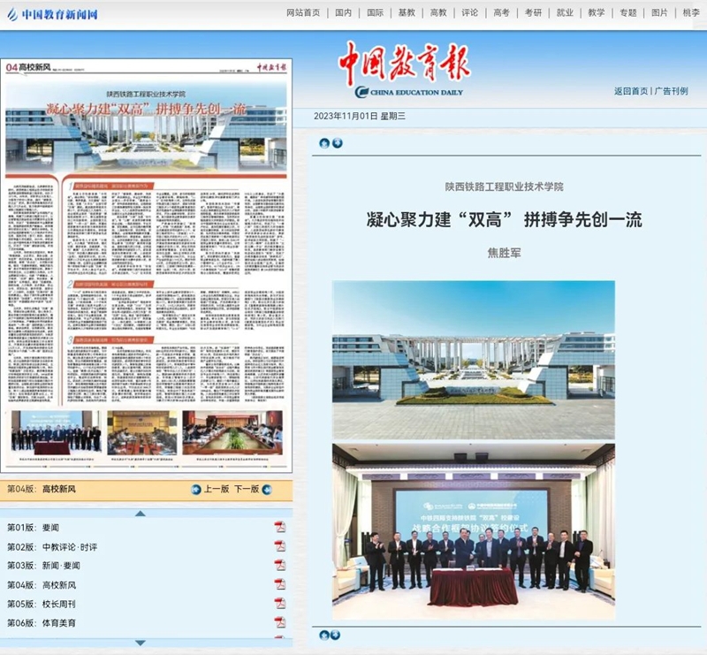The width and height of the screenshot is (707, 655).
Task: Click the 04高校新风 header on newspaper preview
Action: pos(28,68)
